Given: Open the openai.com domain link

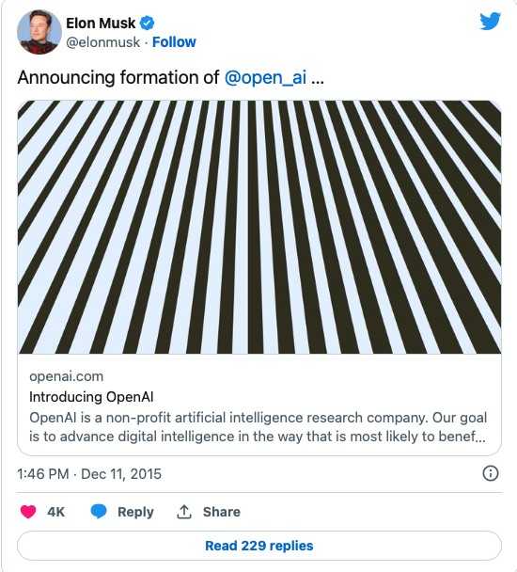Looking at the screenshot, I should [x=67, y=376].
